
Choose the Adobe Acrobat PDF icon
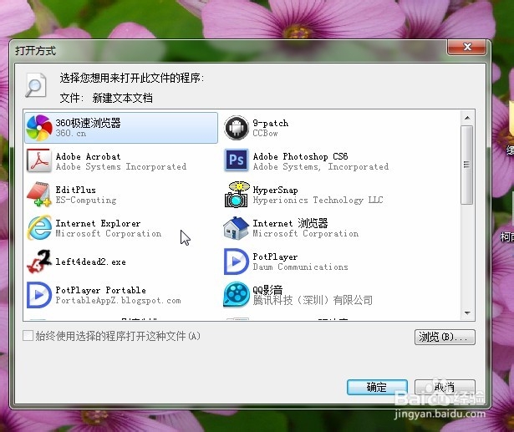(39, 160)
